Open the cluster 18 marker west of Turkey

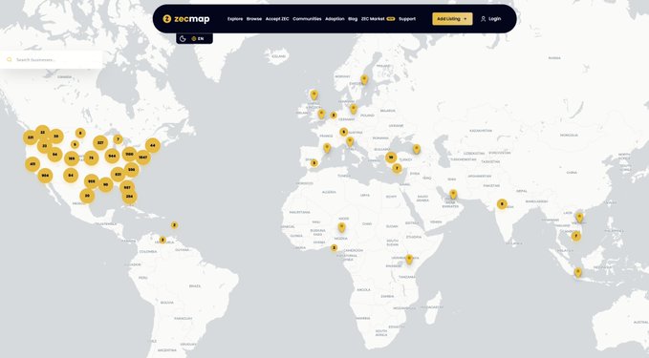point(391,158)
